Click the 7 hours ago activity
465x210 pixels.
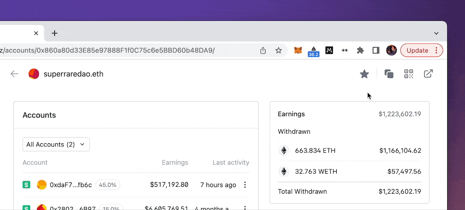tap(218, 185)
